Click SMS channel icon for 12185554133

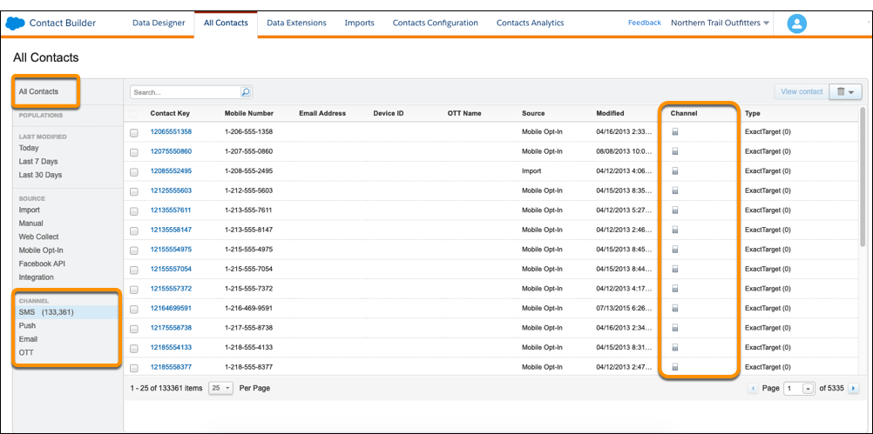675,347
